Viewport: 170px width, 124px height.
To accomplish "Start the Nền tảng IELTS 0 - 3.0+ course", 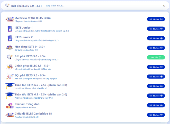I will pyautogui.click(x=156, y=48).
